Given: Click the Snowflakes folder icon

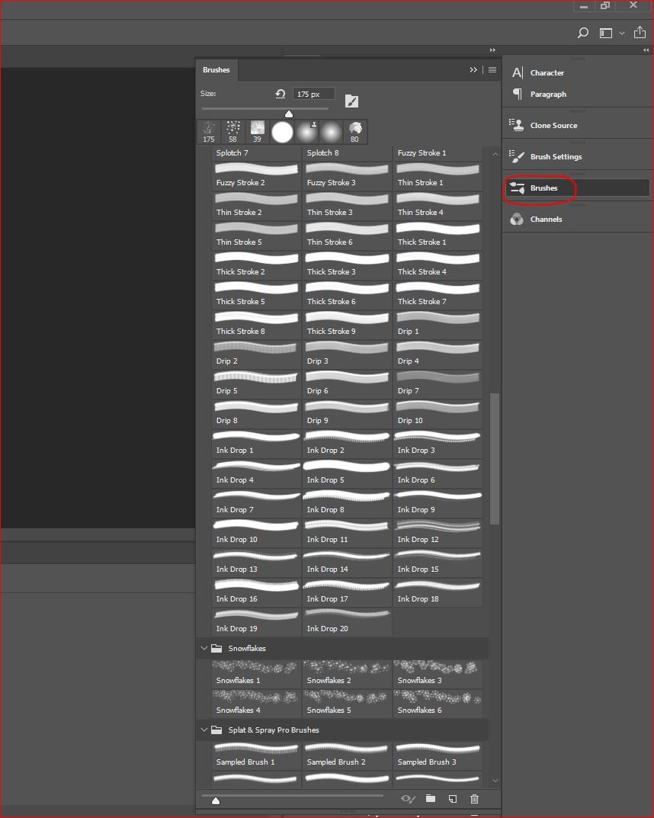Looking at the screenshot, I should pos(216,649).
